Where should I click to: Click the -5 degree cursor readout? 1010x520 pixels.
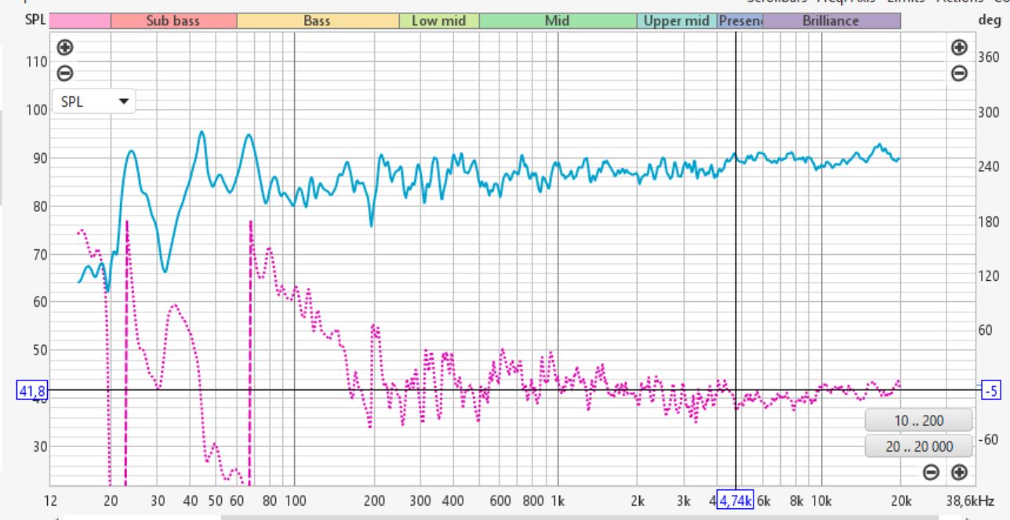[991, 390]
